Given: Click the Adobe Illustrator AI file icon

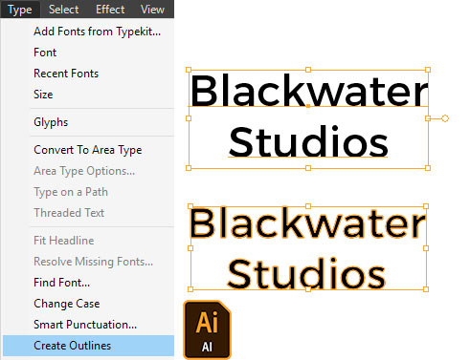Looking at the screenshot, I should (x=207, y=329).
